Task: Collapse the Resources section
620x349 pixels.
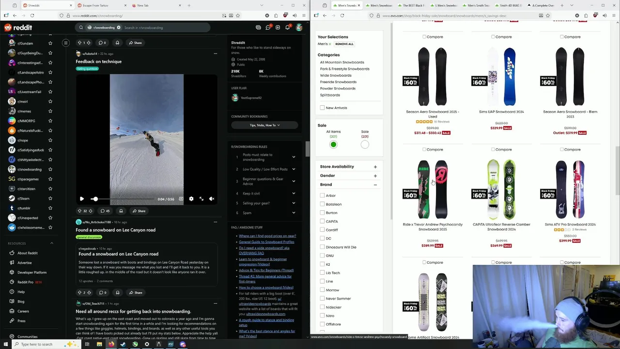Action: click(x=52, y=243)
